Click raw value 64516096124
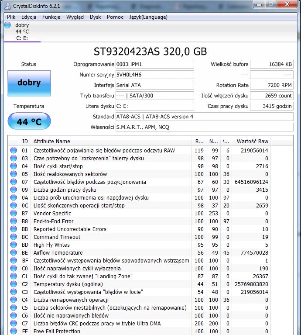301x335 pixels. tap(251, 182)
